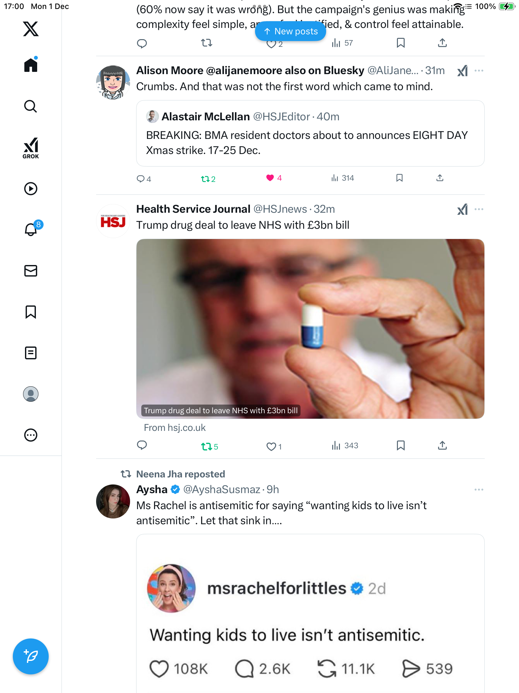Open the hsj.co.uk source link

tap(175, 428)
